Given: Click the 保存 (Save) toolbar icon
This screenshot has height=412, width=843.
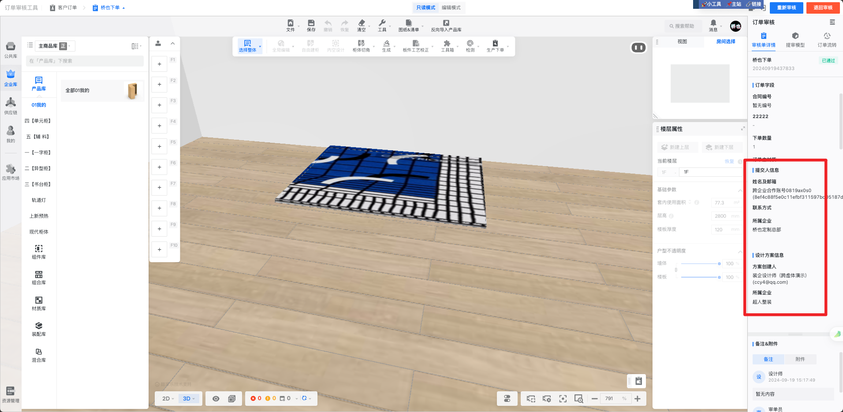Looking at the screenshot, I should pos(311,25).
